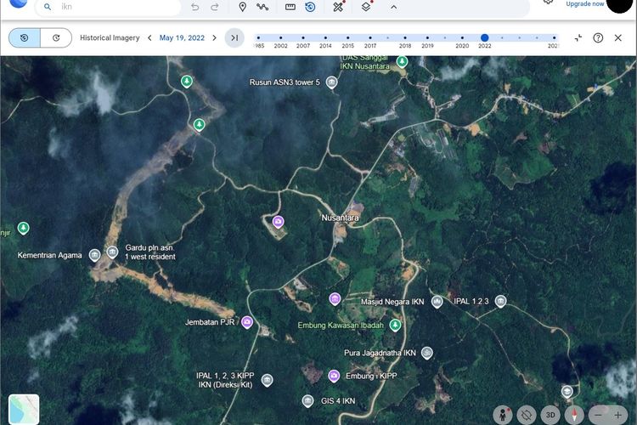637x425 pixels.
Task: Click the Embung KIPP camera marker
Action: pyautogui.click(x=334, y=376)
